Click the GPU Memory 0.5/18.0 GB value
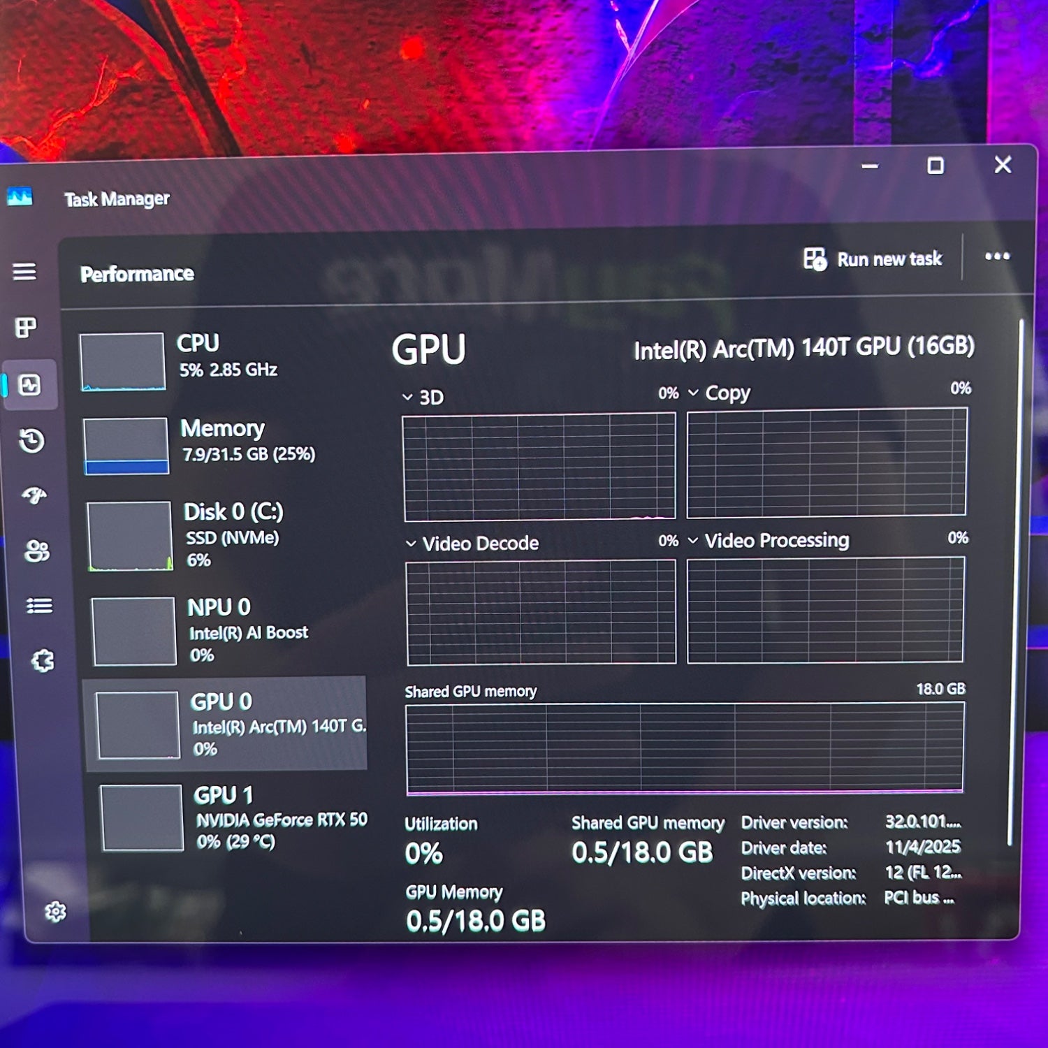 tap(476, 921)
